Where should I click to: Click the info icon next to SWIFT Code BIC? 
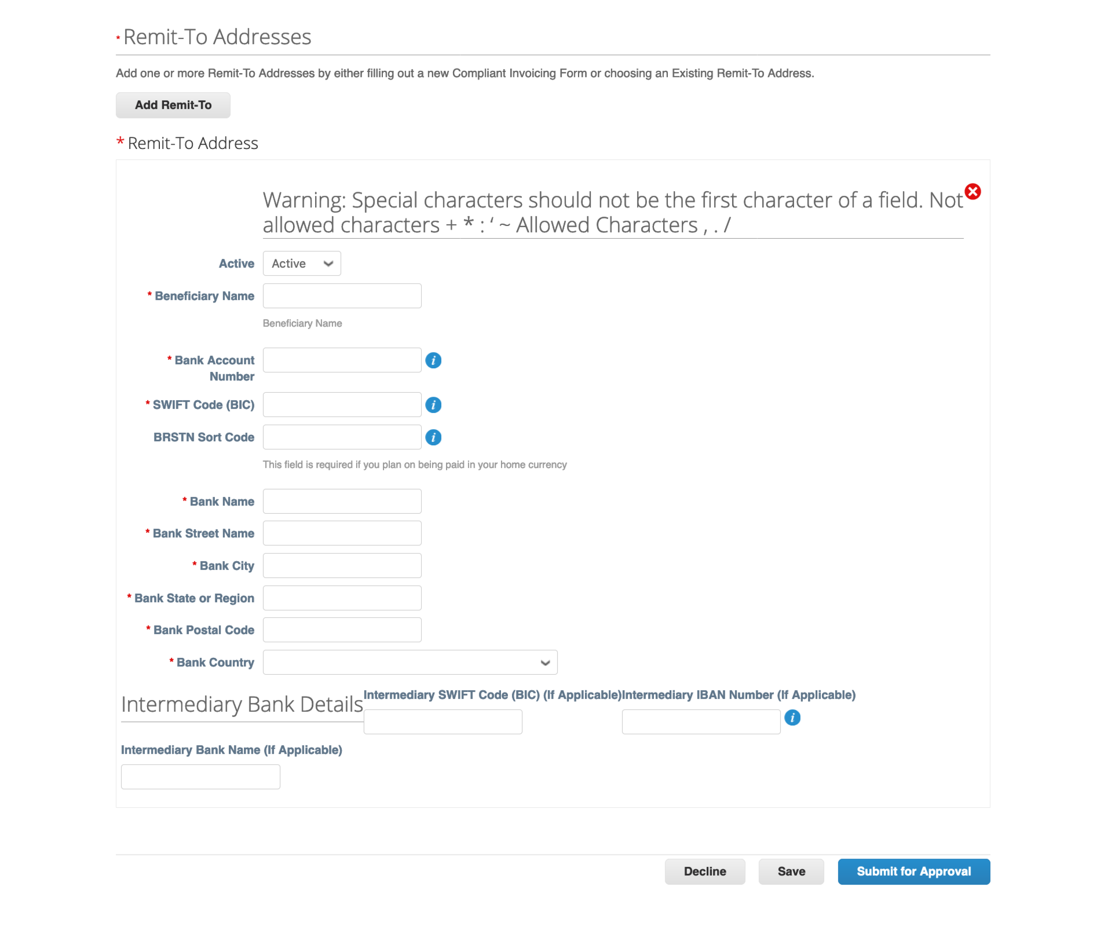433,405
